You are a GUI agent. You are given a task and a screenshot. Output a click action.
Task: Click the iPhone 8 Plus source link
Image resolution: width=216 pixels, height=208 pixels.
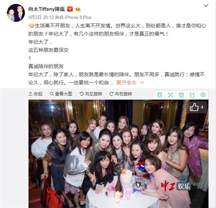[78, 18]
